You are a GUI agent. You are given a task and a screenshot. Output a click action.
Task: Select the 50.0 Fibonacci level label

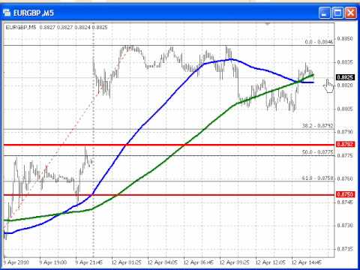317,152
